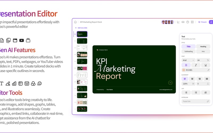Click the image mountain-shapes icon
This screenshot has width=213, height=133.
[x=8, y=84]
